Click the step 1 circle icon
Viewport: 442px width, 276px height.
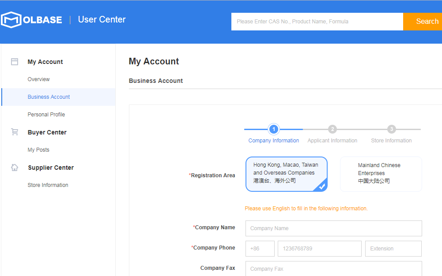pyautogui.click(x=273, y=129)
